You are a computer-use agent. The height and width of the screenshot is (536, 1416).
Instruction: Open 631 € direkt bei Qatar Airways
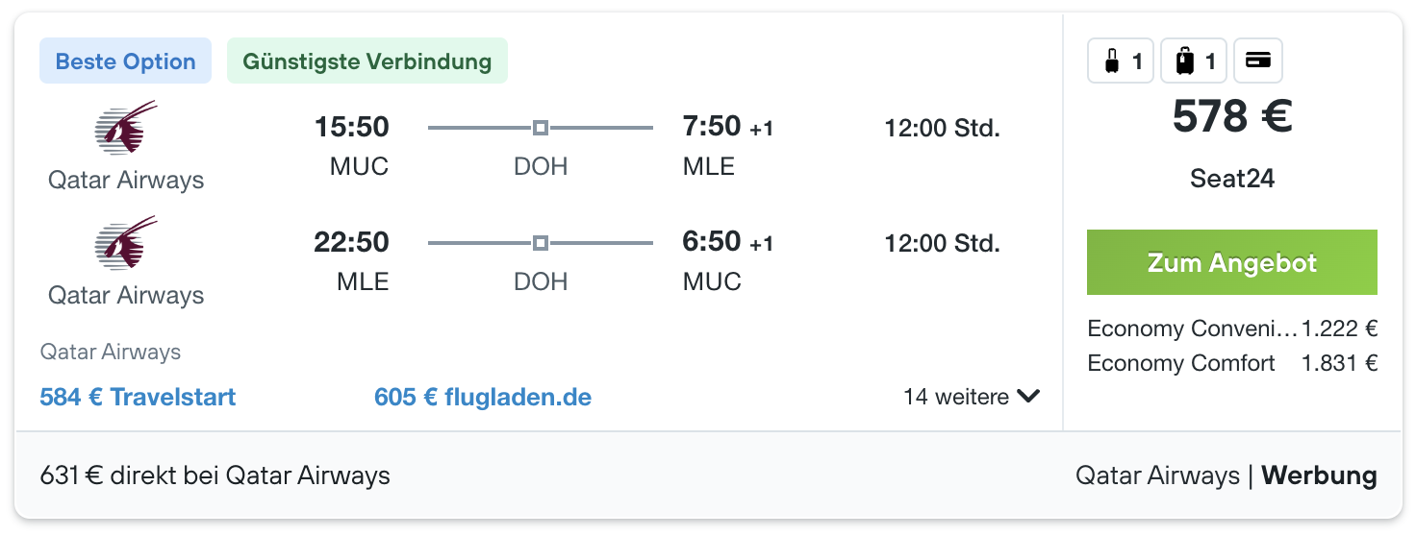(215, 475)
